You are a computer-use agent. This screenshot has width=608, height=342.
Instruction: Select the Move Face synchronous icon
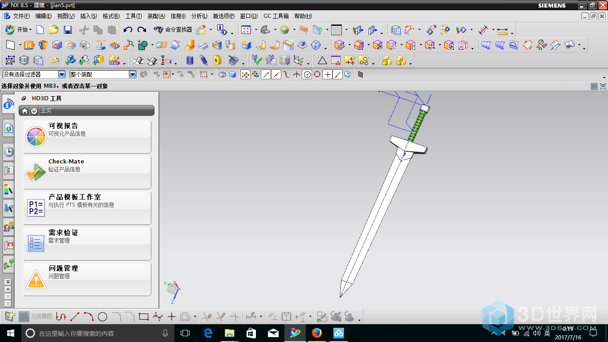click(x=340, y=45)
